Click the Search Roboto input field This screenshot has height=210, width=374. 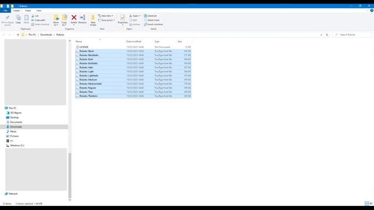pos(352,35)
